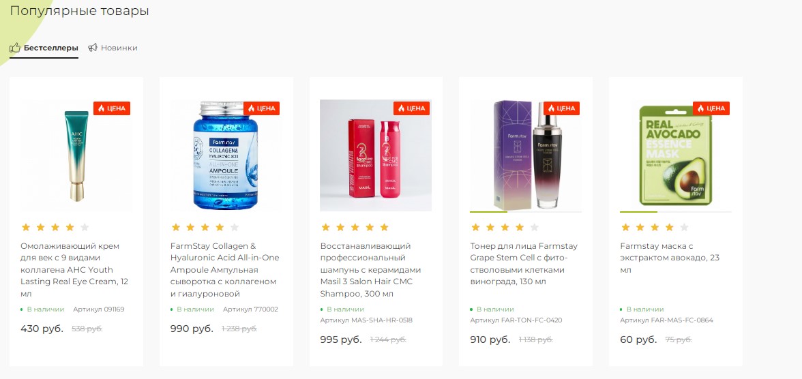Open the Masil 3 Salon shampoo image
Screen dimensions: 802x379
coord(375,157)
